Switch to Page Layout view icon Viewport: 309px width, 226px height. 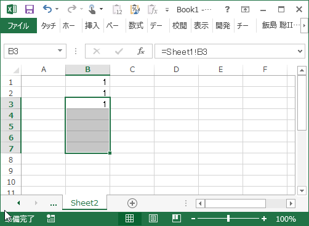[153, 219]
